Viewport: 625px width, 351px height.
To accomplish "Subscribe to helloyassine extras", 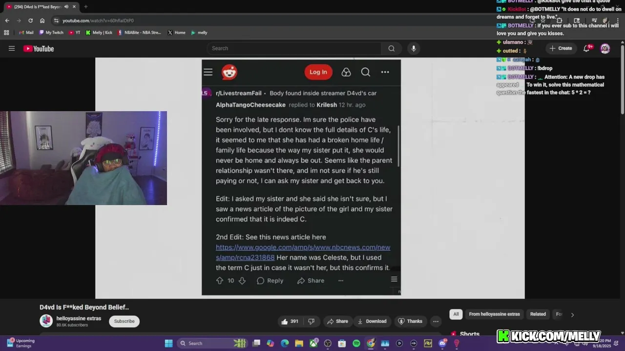I will click(124, 321).
